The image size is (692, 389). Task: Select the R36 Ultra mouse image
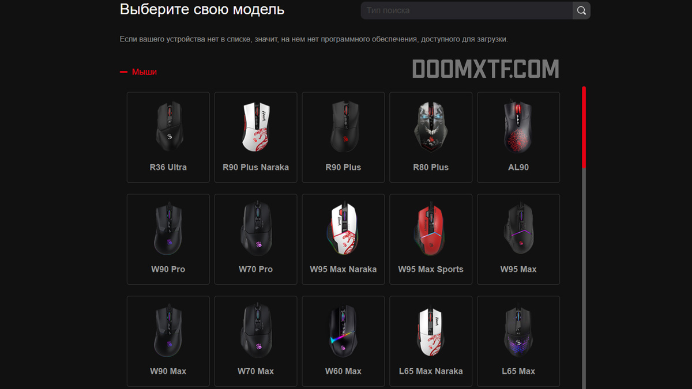[168, 127]
